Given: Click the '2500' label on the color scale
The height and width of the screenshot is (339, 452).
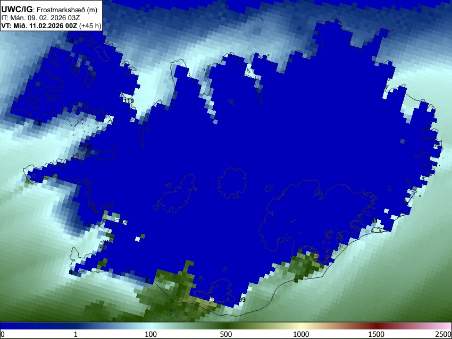Looking at the screenshot, I should (443, 334).
